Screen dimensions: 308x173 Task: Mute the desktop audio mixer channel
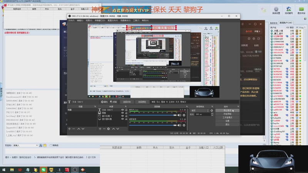point(179,125)
